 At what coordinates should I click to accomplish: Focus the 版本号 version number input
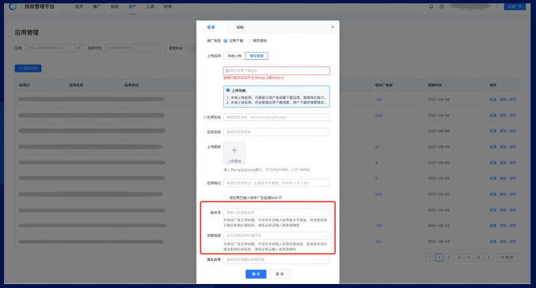(x=276, y=212)
